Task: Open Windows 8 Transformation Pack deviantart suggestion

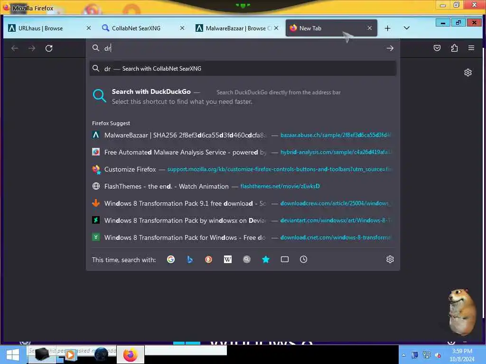Action: [243, 220]
